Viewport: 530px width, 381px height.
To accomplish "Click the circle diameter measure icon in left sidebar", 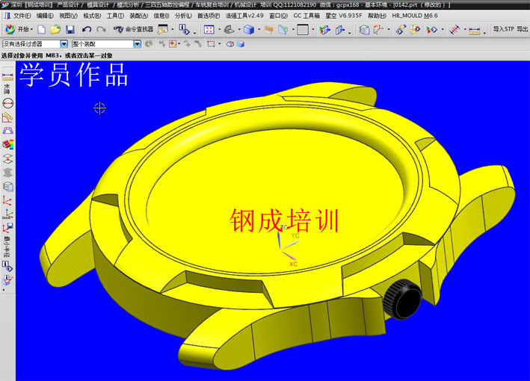I will (x=8, y=103).
